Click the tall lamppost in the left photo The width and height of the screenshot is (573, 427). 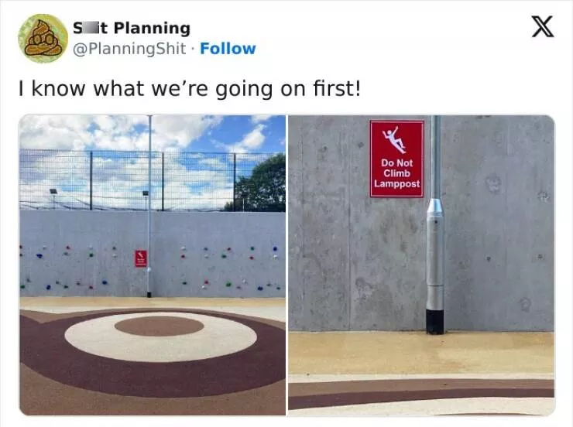[x=149, y=206]
